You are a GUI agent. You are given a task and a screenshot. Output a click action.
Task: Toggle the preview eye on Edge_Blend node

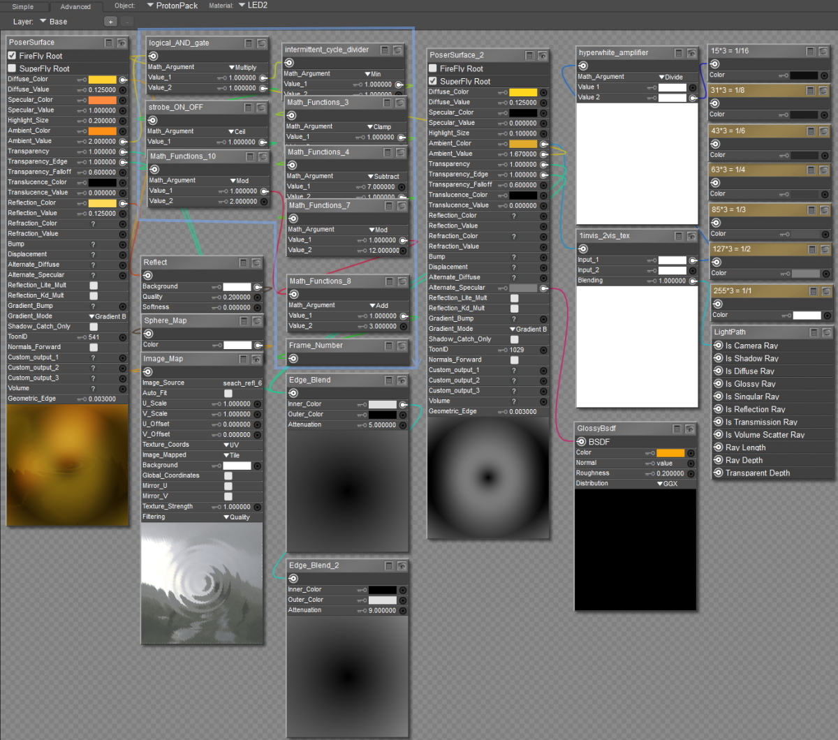[402, 380]
